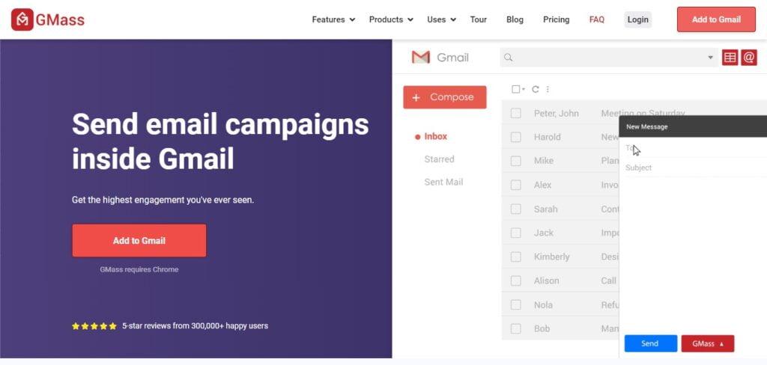Check the box next to Harold

pos(515,137)
